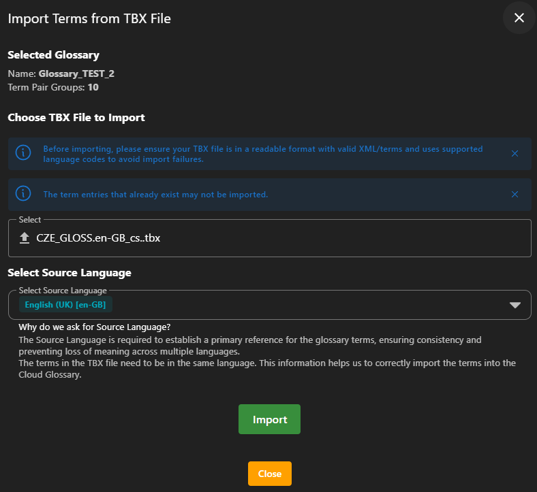537x492 pixels.
Task: Click the Choose TBX File to Import heading
Action: [76, 118]
